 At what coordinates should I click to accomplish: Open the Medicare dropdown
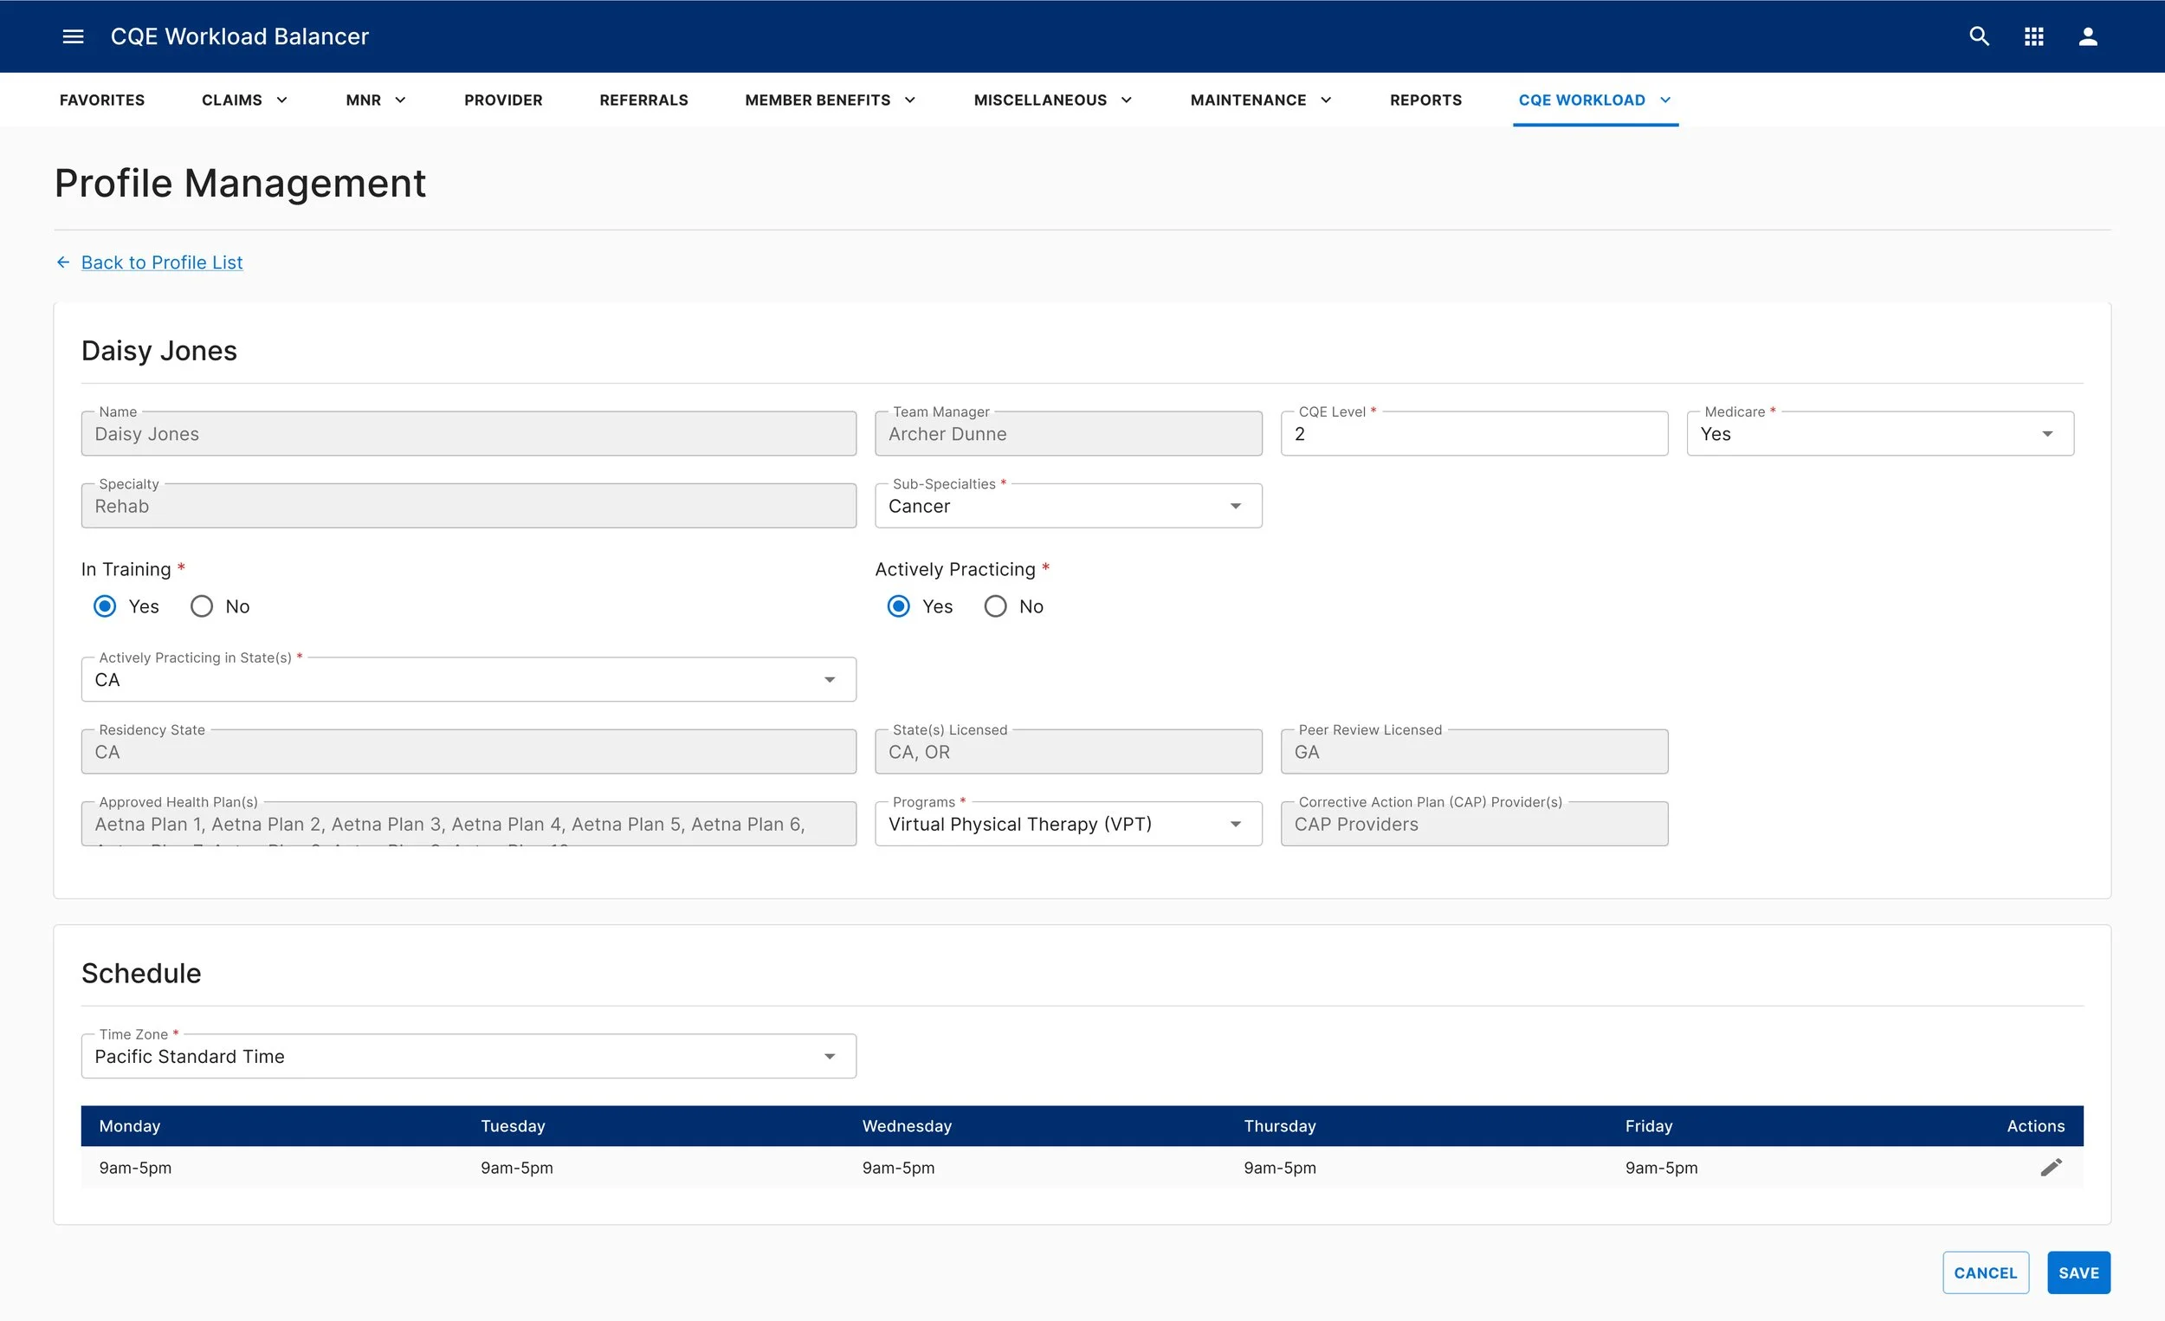(x=1879, y=434)
